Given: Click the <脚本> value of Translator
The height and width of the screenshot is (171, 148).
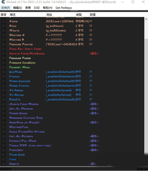Looking at the screenshot, I should (94, 150).
